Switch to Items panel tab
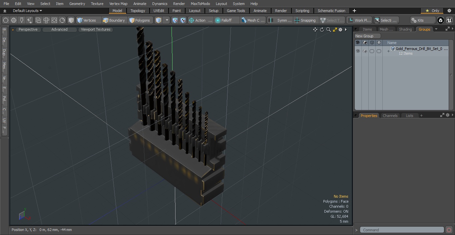This screenshot has height=235, width=455. point(367,29)
